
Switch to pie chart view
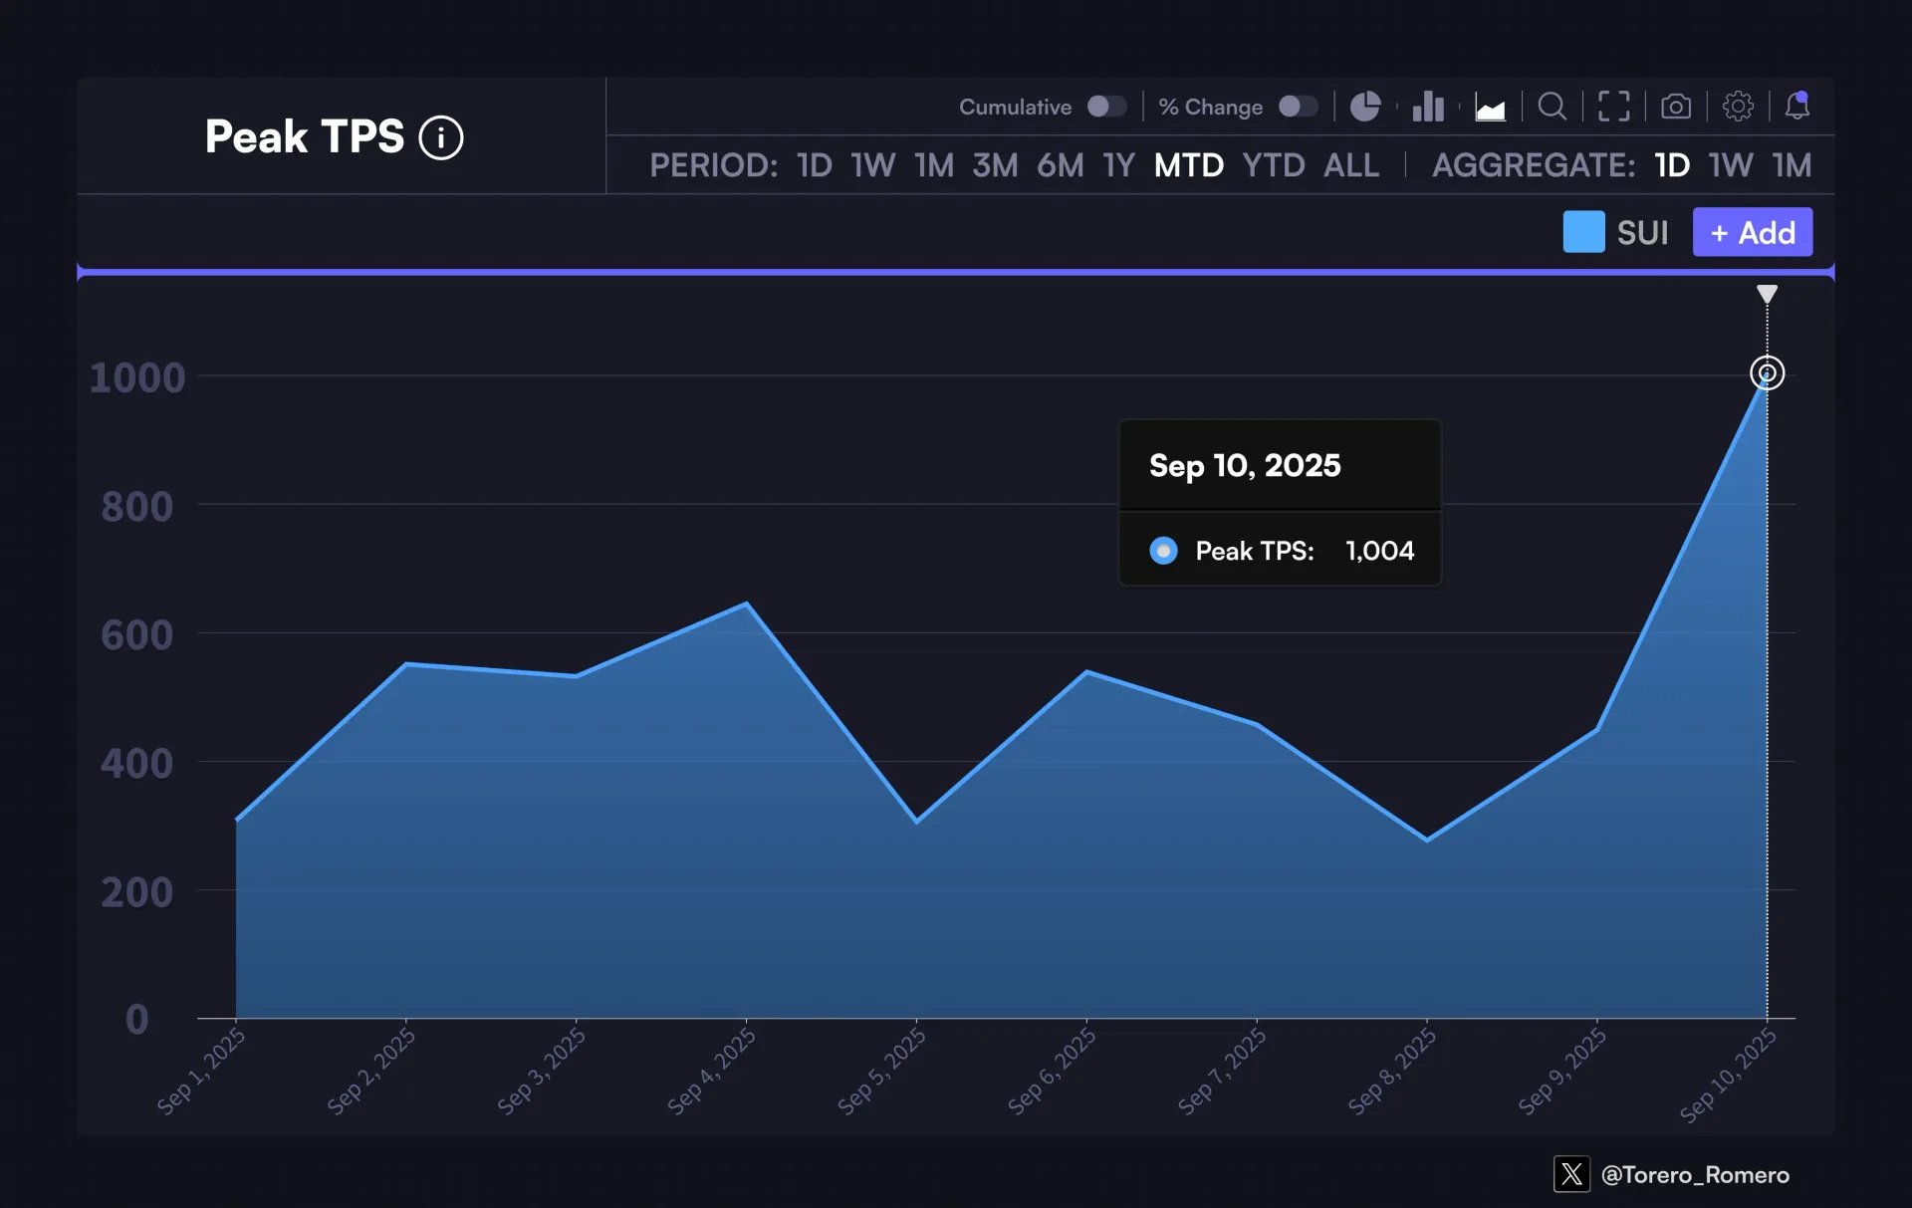[1364, 107]
